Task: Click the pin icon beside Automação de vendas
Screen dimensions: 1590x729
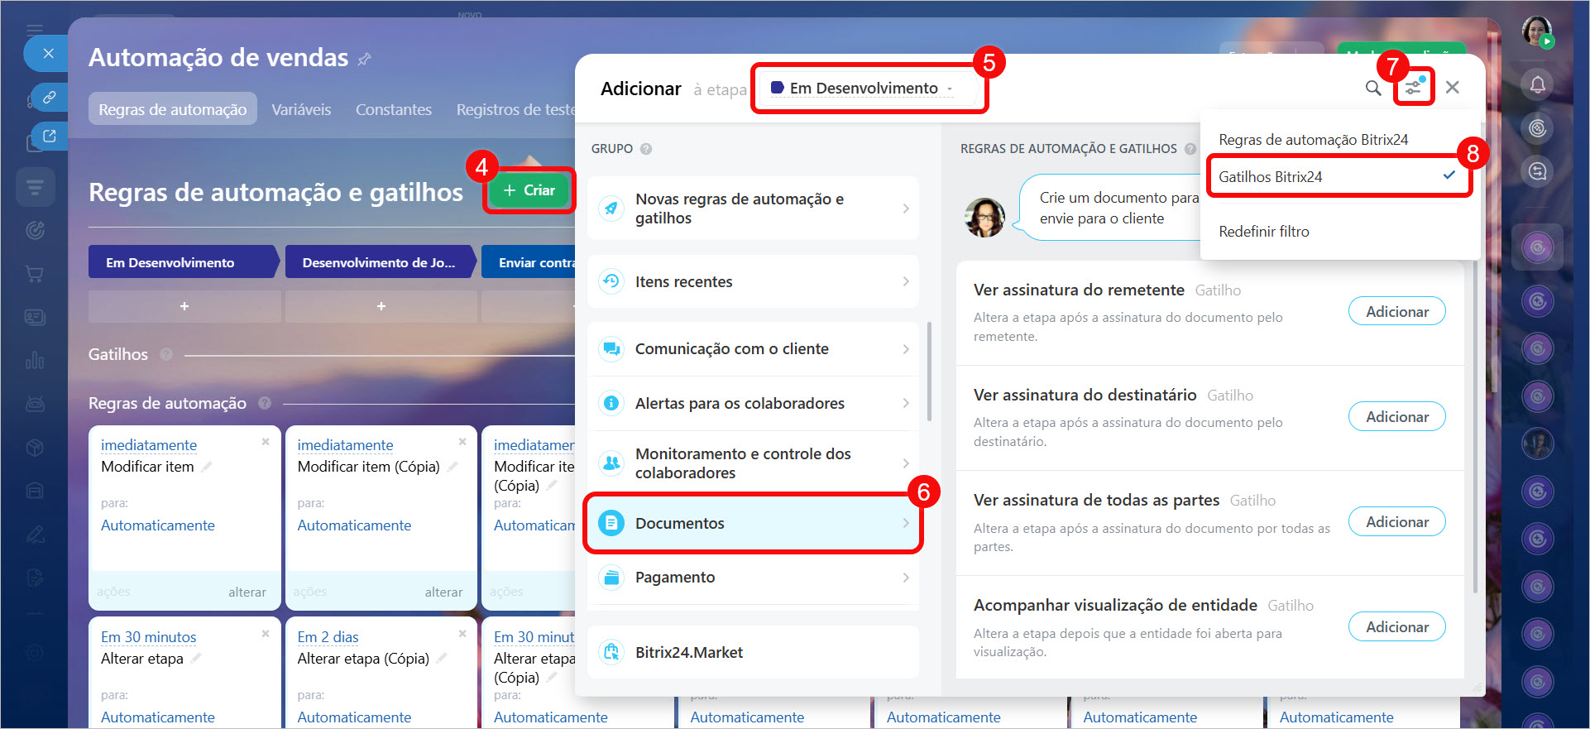Action: (364, 59)
